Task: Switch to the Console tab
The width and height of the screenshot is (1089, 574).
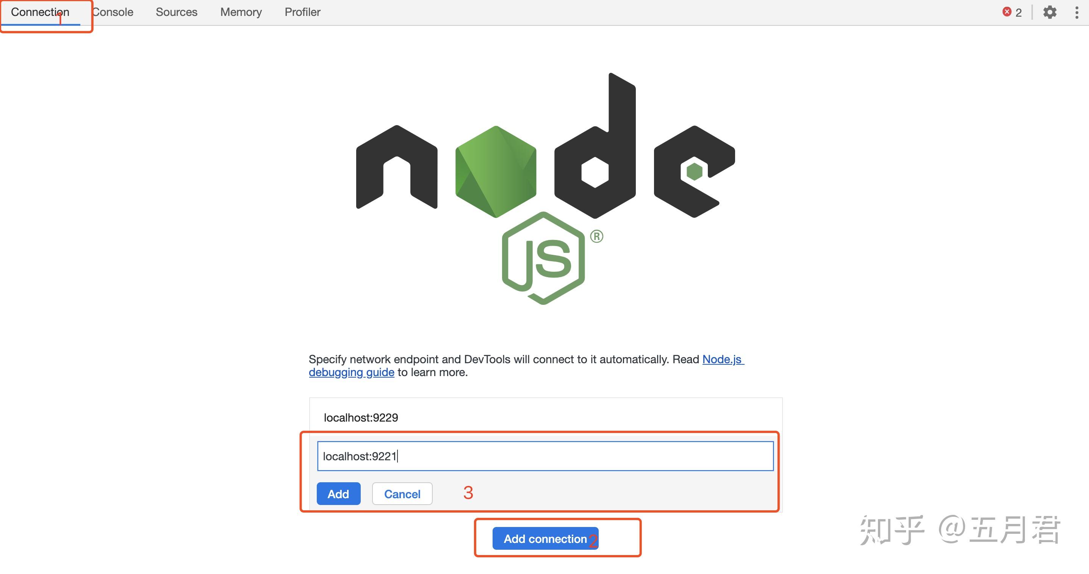Action: point(113,12)
